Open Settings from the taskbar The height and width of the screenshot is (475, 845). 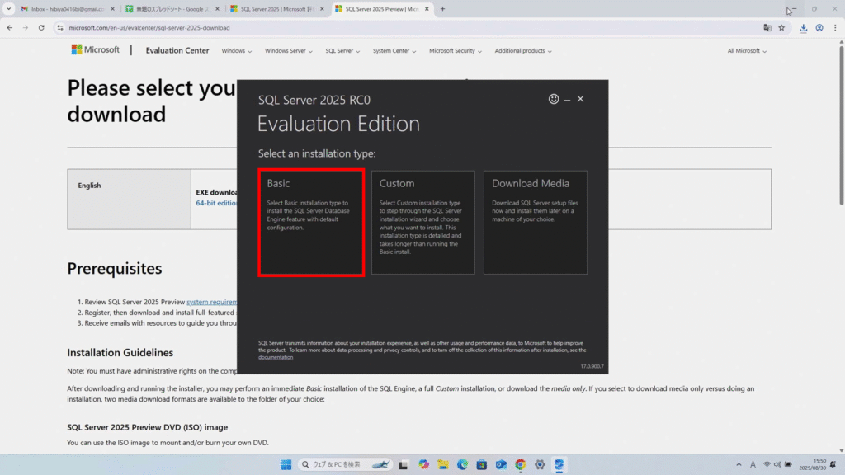[540, 464]
